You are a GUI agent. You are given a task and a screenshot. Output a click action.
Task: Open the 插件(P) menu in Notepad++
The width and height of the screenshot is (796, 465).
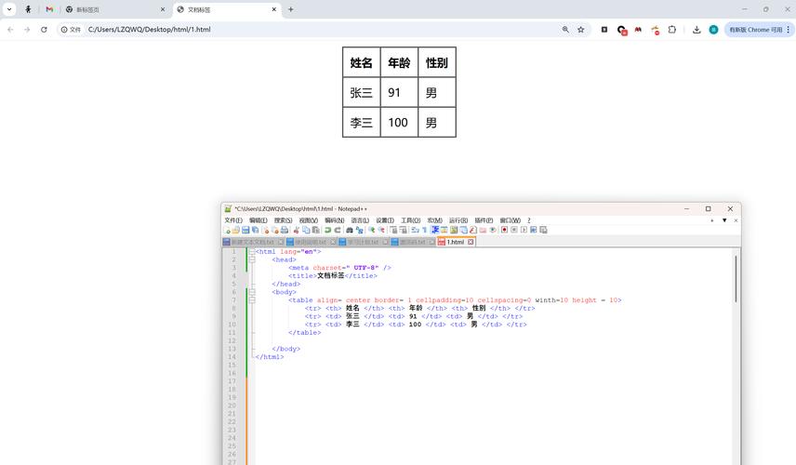pyautogui.click(x=484, y=220)
